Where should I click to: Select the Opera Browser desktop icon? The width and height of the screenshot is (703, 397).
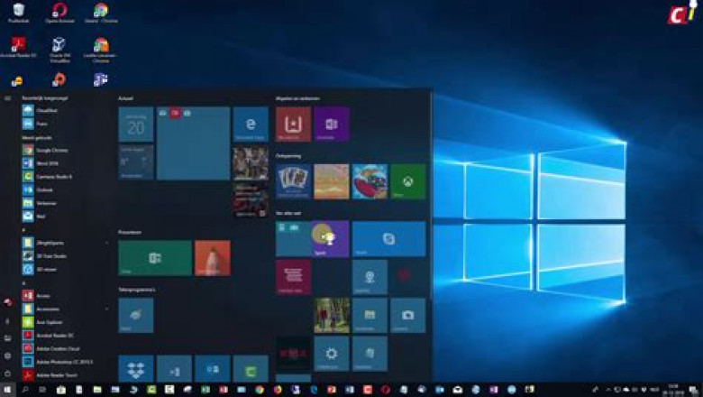point(59,13)
